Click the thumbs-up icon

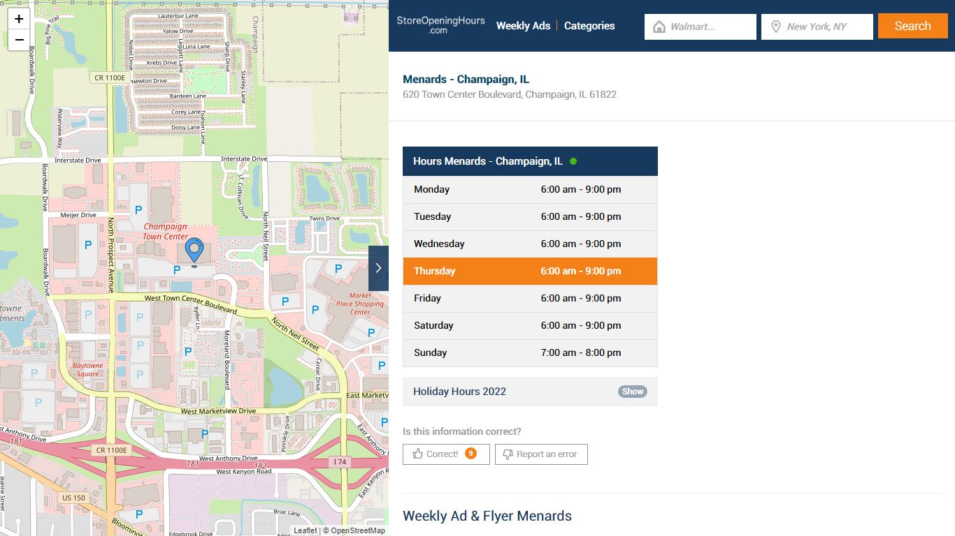click(417, 454)
